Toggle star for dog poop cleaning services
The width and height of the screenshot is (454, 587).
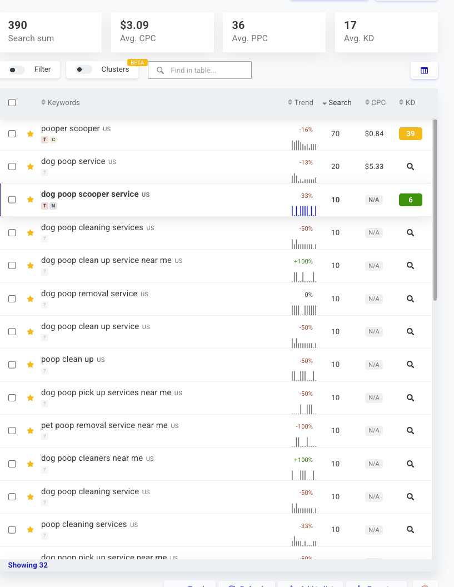click(31, 233)
